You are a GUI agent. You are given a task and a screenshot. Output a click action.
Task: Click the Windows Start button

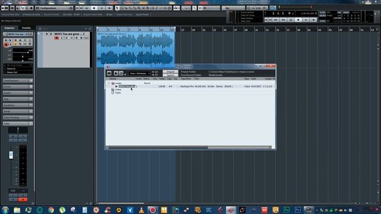[5, 210]
